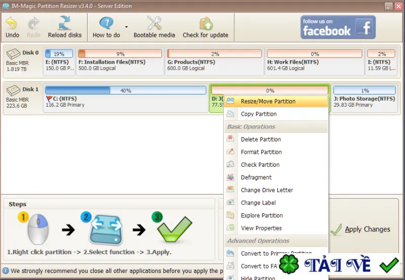Click the info icon in status bar
Screen dimensions: 405x280
point(6,271)
